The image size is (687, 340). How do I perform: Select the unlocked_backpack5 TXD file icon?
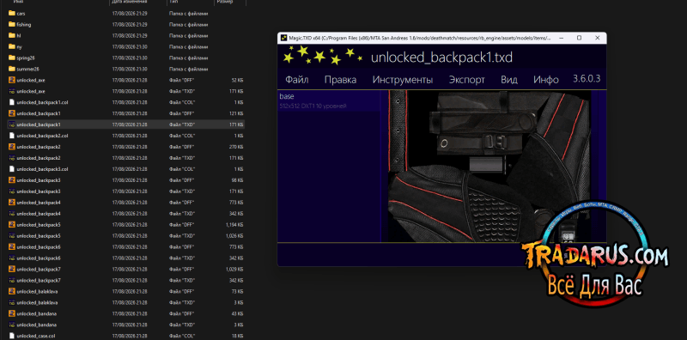pyautogui.click(x=12, y=236)
